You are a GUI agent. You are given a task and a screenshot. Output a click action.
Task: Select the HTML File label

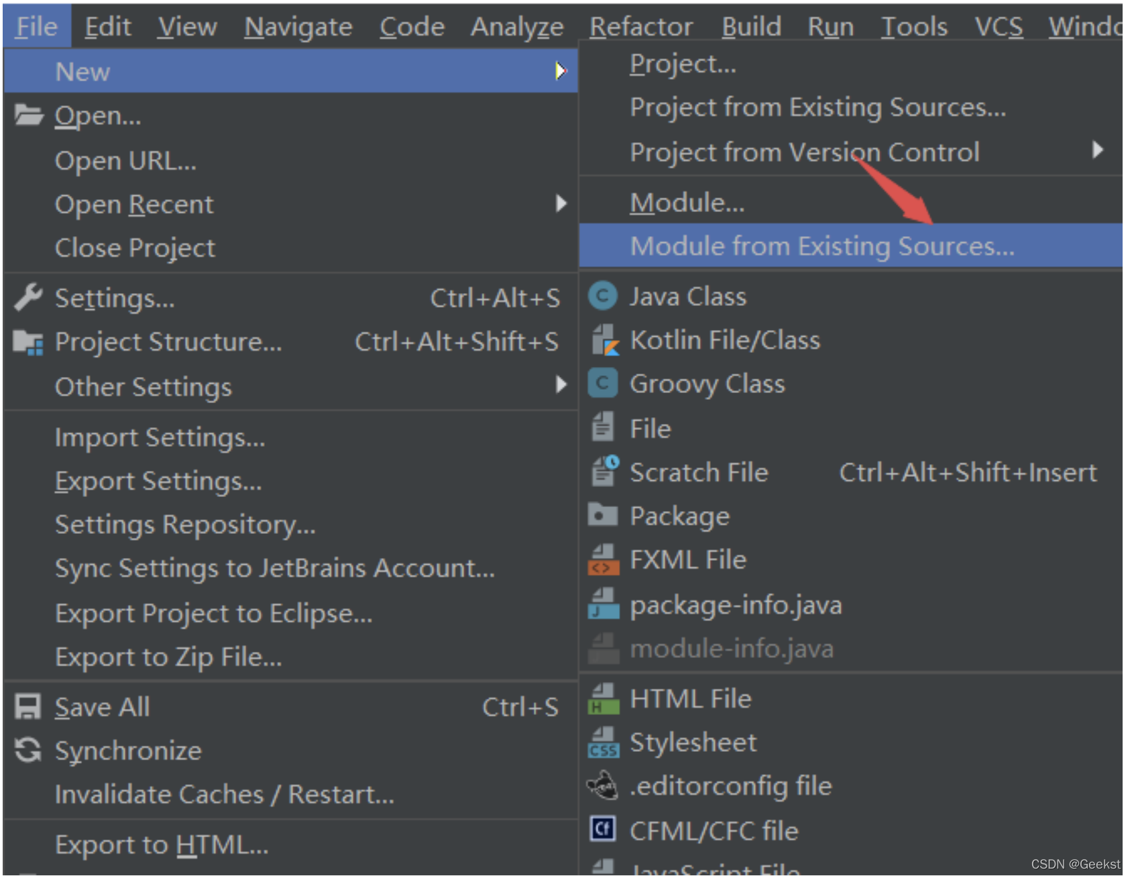(x=691, y=699)
